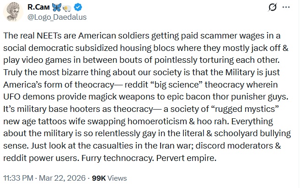This screenshot has height=188, width=306.
Task: Open the three-dot More options menu
Action: (287, 8)
